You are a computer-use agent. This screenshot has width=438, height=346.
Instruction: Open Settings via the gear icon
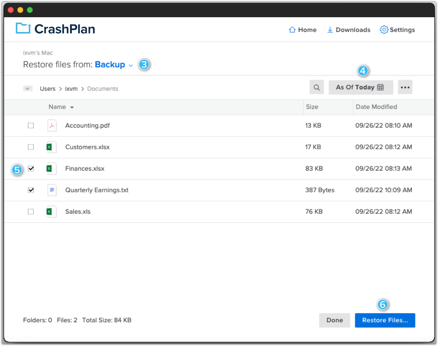(384, 30)
